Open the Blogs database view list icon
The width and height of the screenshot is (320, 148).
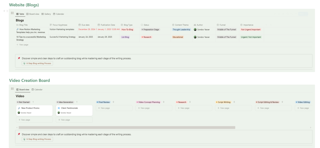point(12,13)
